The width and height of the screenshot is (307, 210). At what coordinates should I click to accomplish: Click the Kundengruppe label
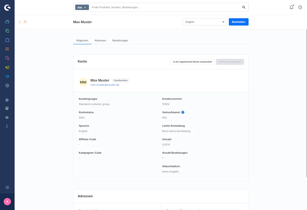click(88, 99)
